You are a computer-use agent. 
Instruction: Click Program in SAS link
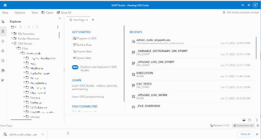(x=85, y=38)
